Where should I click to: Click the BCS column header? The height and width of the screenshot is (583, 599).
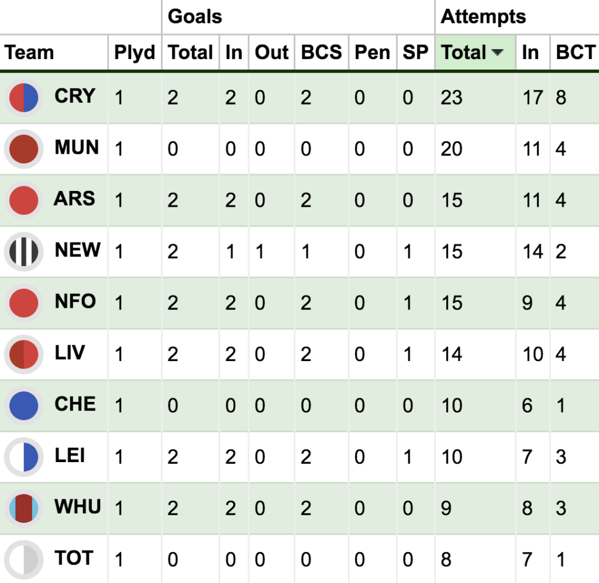point(321,53)
